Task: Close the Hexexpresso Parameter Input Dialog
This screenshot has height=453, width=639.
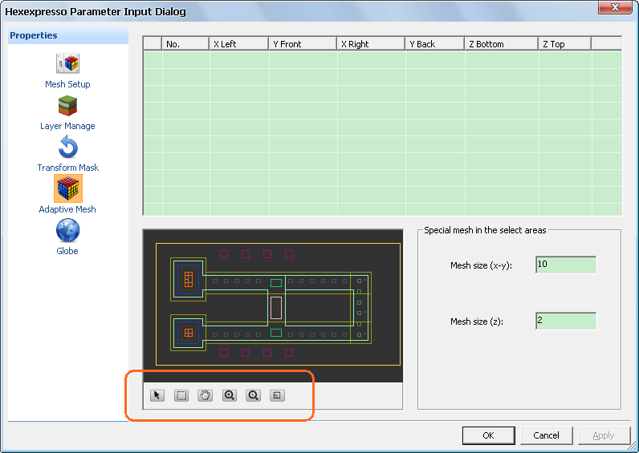Action: [616, 7]
